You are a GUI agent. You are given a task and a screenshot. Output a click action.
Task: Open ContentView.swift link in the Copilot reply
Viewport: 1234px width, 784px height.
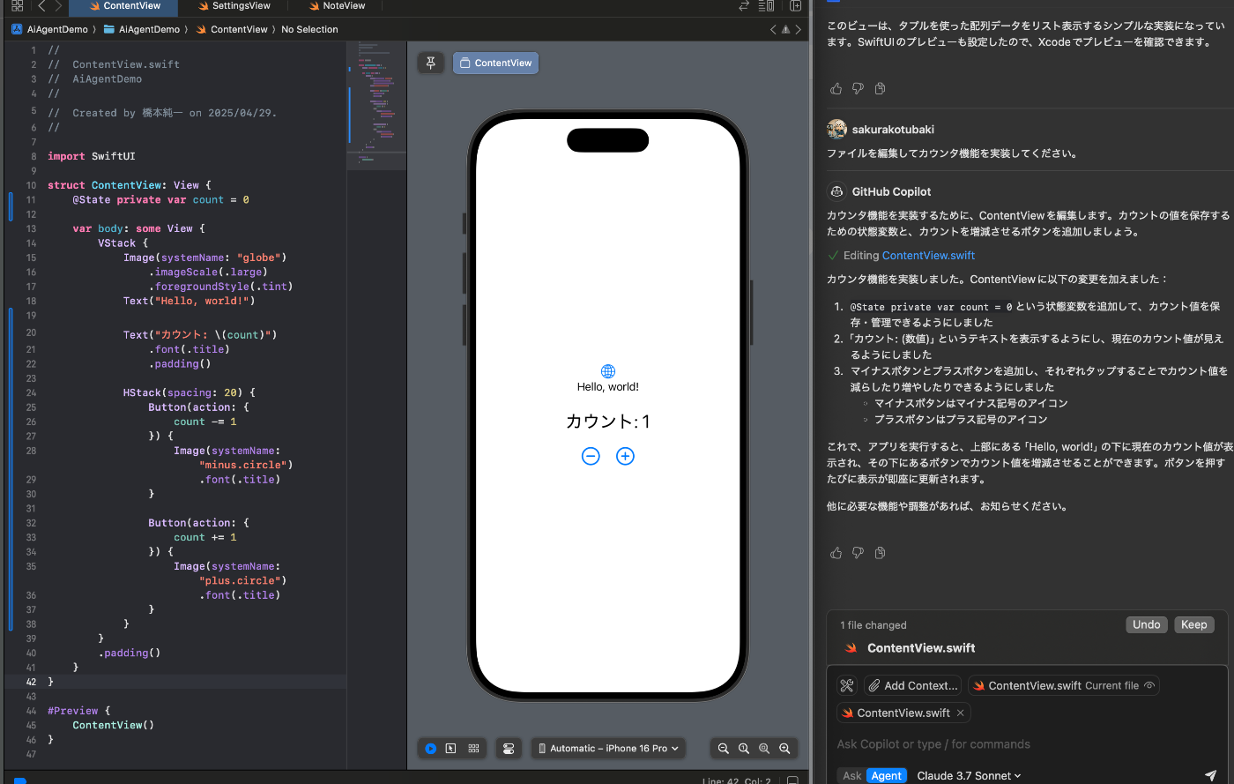928,255
